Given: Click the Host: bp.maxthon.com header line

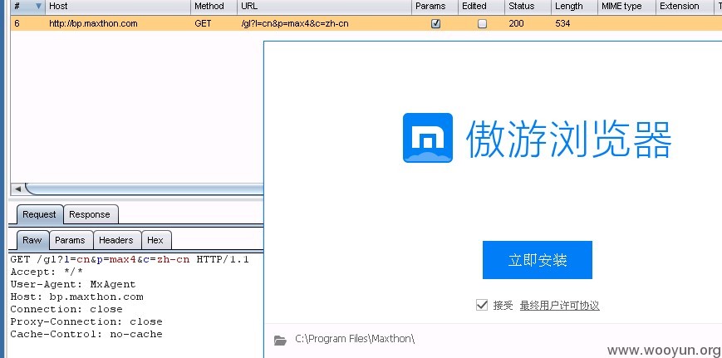Looking at the screenshot, I should click(x=77, y=297).
